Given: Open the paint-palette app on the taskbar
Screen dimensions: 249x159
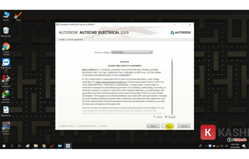Looking at the screenshot, I should [28, 146].
